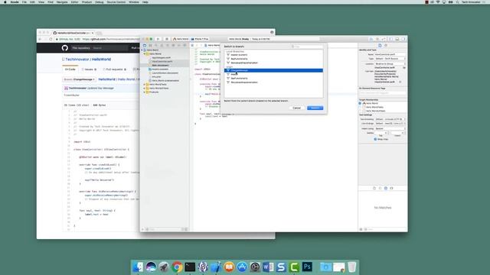Open the TechInnovator owner link on GitHub
The height and width of the screenshot is (275, 490).
77,60
